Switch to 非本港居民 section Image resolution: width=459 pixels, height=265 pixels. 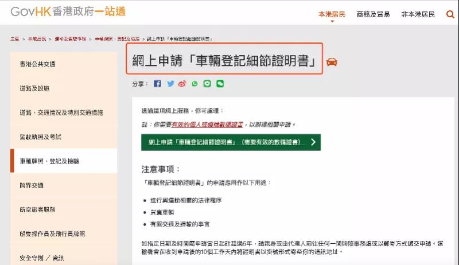coord(418,14)
